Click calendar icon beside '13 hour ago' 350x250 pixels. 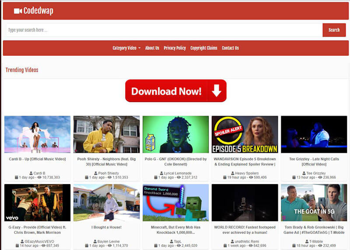[294, 178]
